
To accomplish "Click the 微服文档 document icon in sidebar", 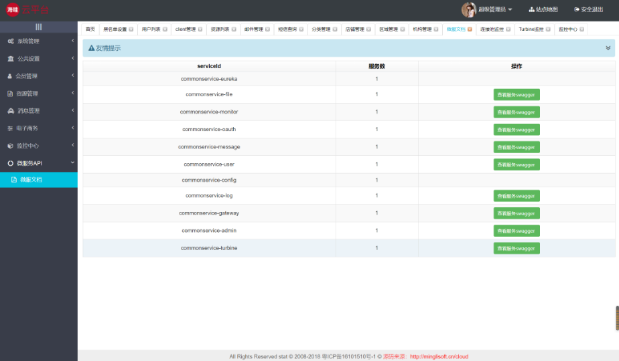I will [14, 180].
